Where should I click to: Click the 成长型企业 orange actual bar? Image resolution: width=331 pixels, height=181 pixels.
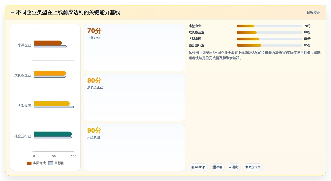tap(50, 73)
